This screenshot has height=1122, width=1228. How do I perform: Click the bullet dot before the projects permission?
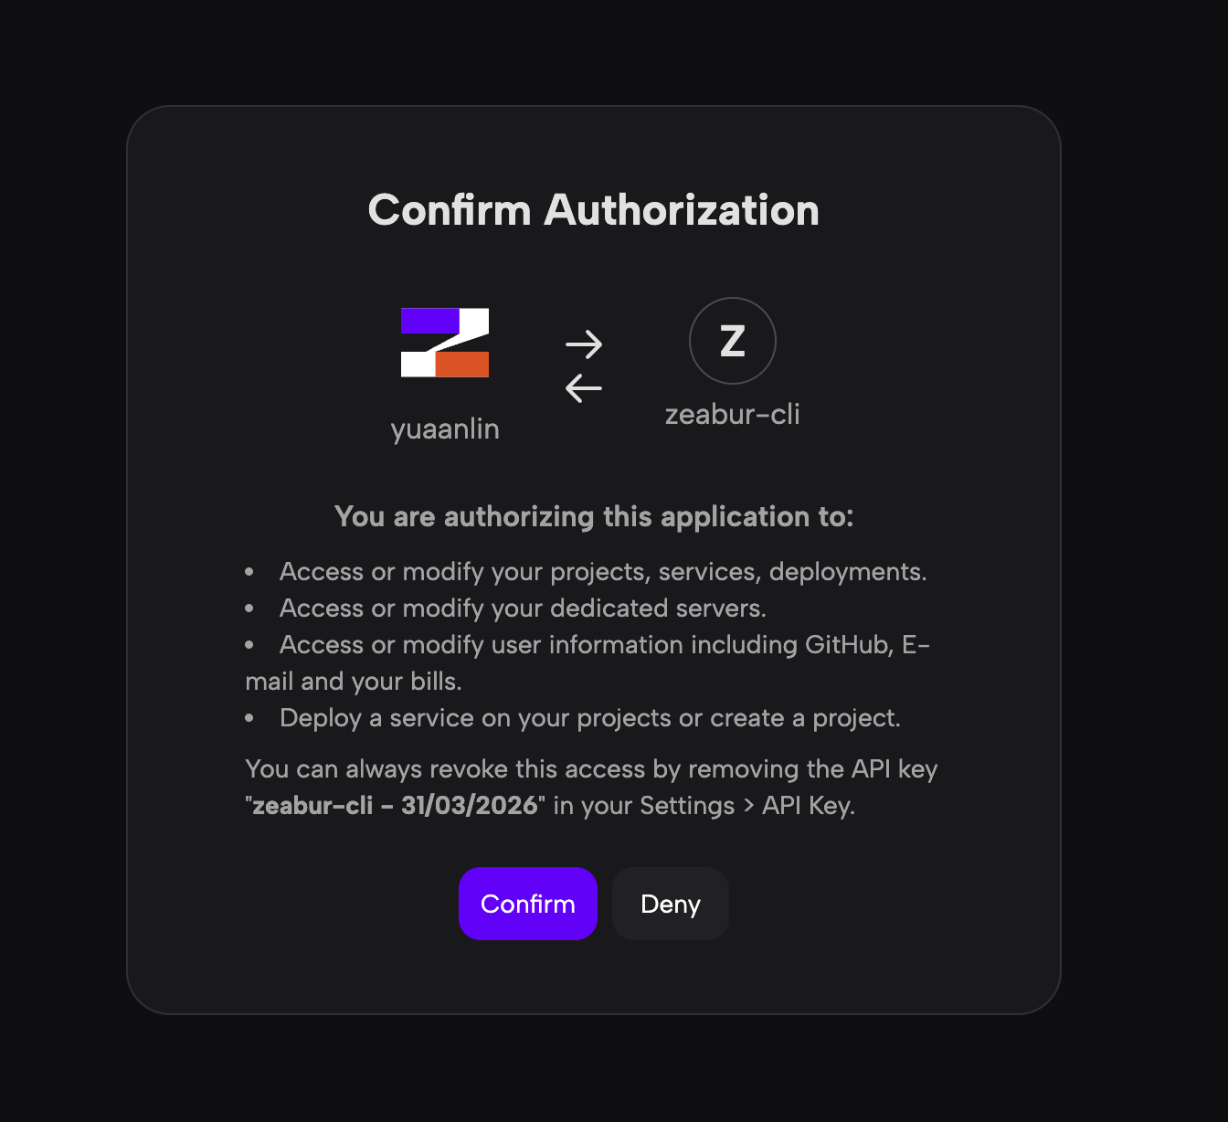(249, 572)
